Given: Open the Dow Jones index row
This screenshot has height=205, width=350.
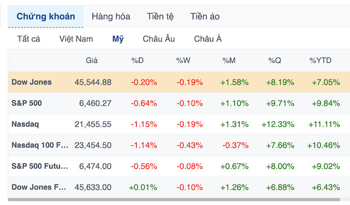Looking at the screenshot, I should [x=179, y=82].
